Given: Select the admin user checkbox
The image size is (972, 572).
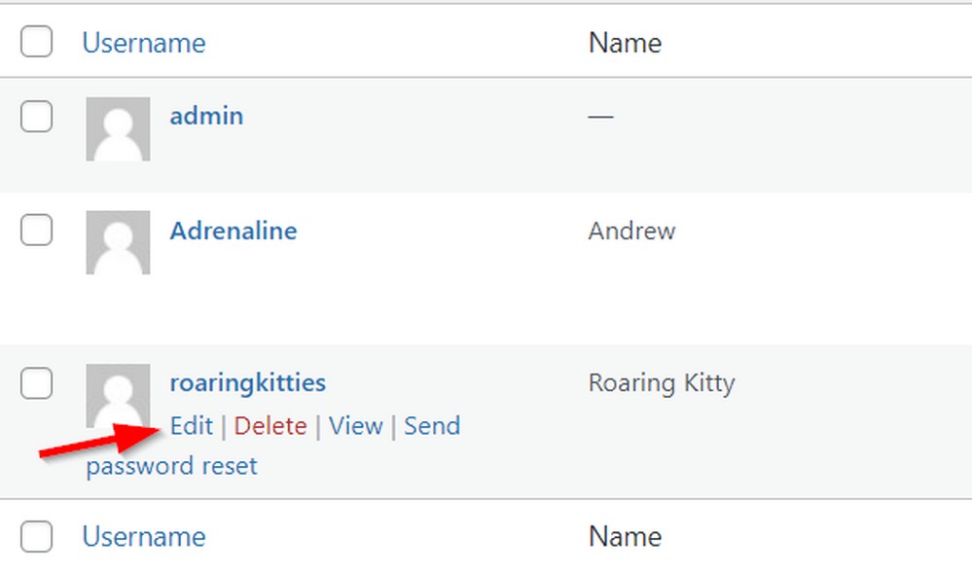Looking at the screenshot, I should pyautogui.click(x=36, y=116).
